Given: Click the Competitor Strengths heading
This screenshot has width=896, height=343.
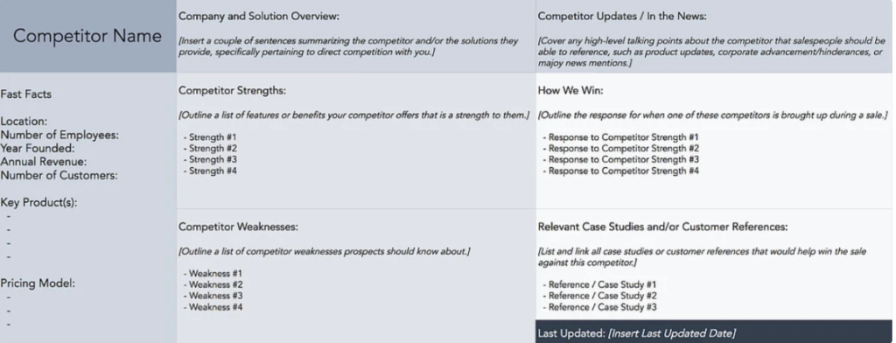Looking at the screenshot, I should coord(232,91).
